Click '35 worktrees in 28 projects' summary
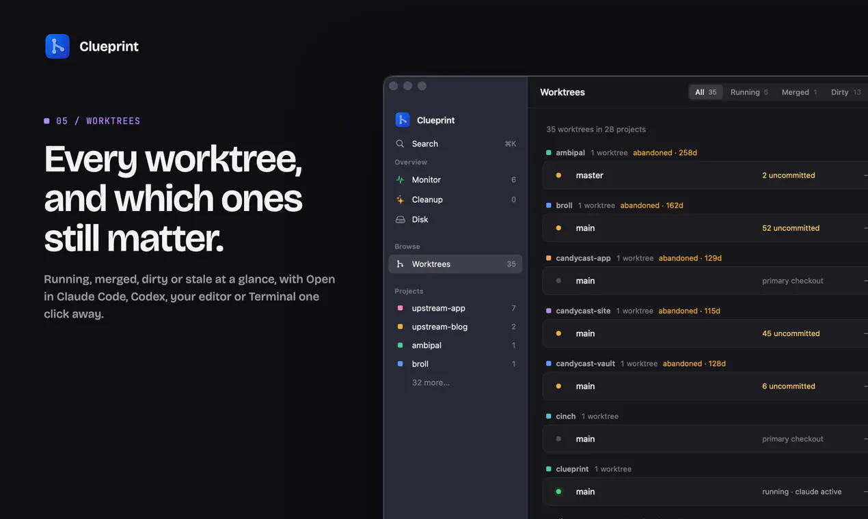Screen dimensions: 868x519 596,129
